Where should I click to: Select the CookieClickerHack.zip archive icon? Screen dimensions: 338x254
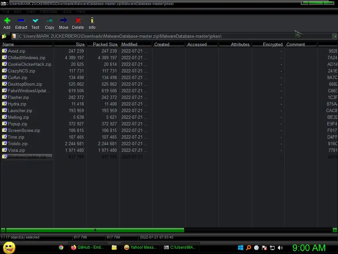point(5,64)
